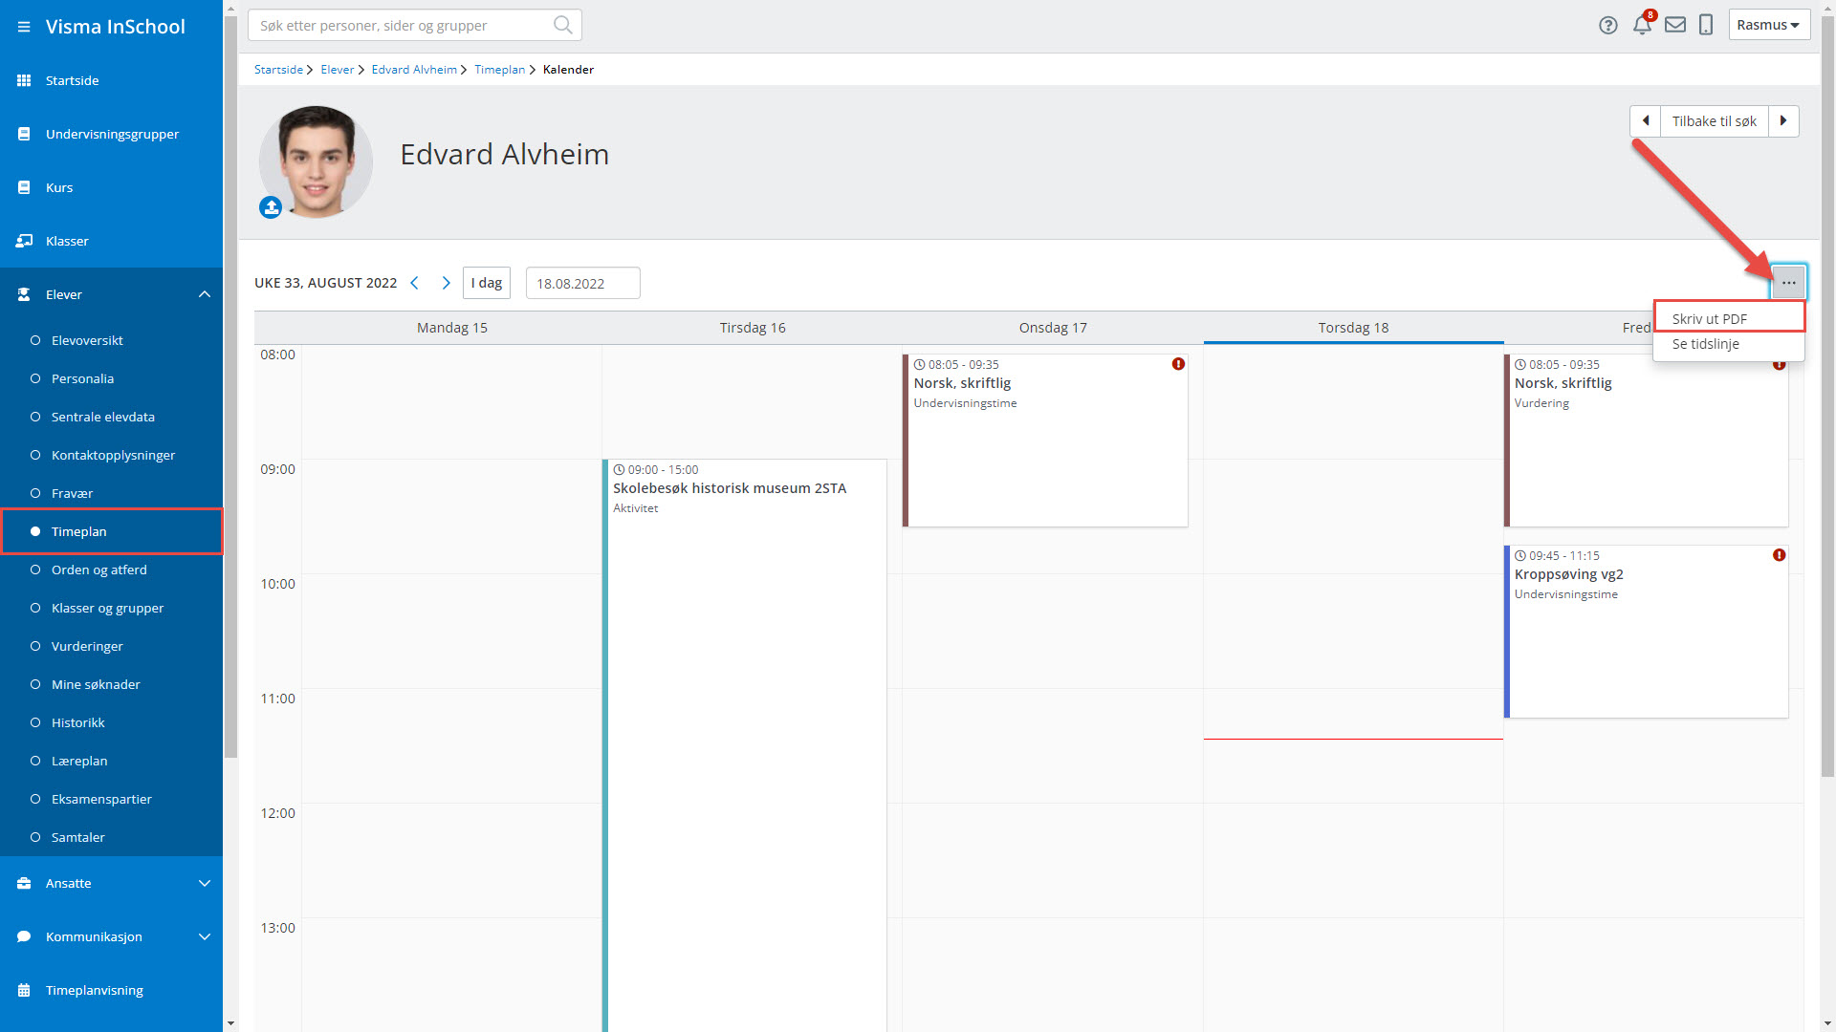Collapse the Elever sidebar section

(204, 294)
